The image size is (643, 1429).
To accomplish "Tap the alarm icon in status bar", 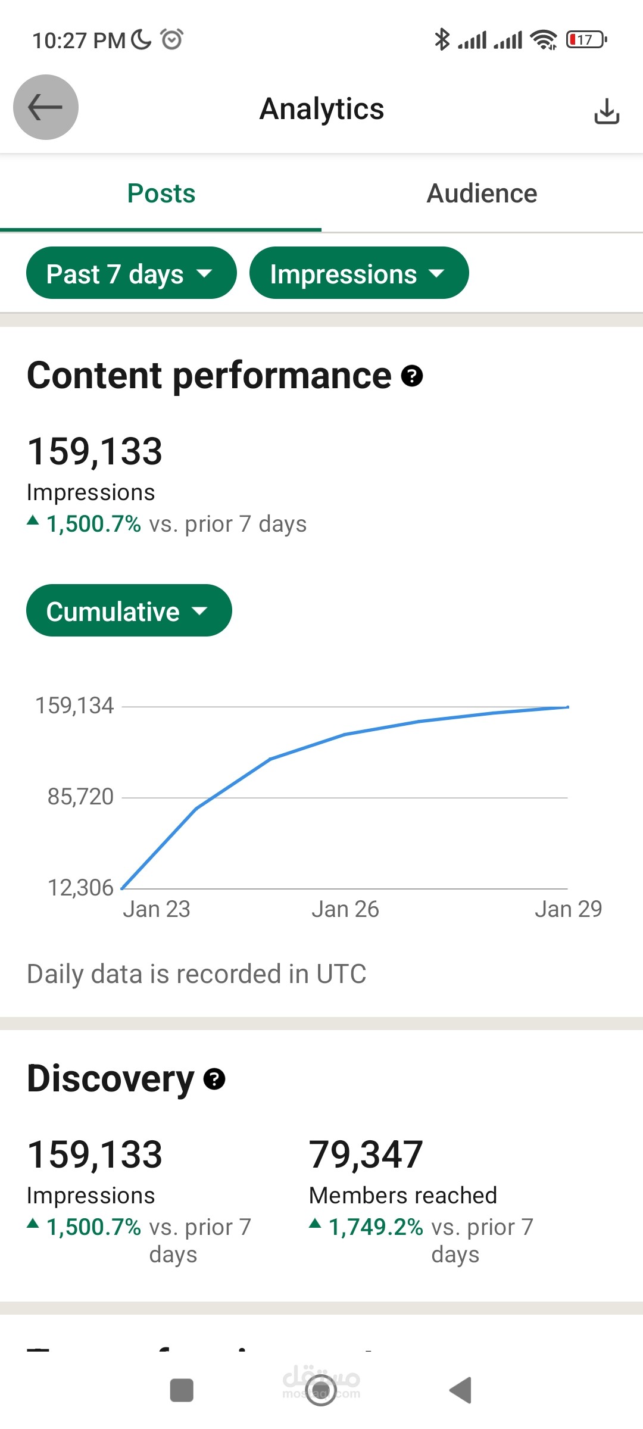I will click(x=172, y=40).
